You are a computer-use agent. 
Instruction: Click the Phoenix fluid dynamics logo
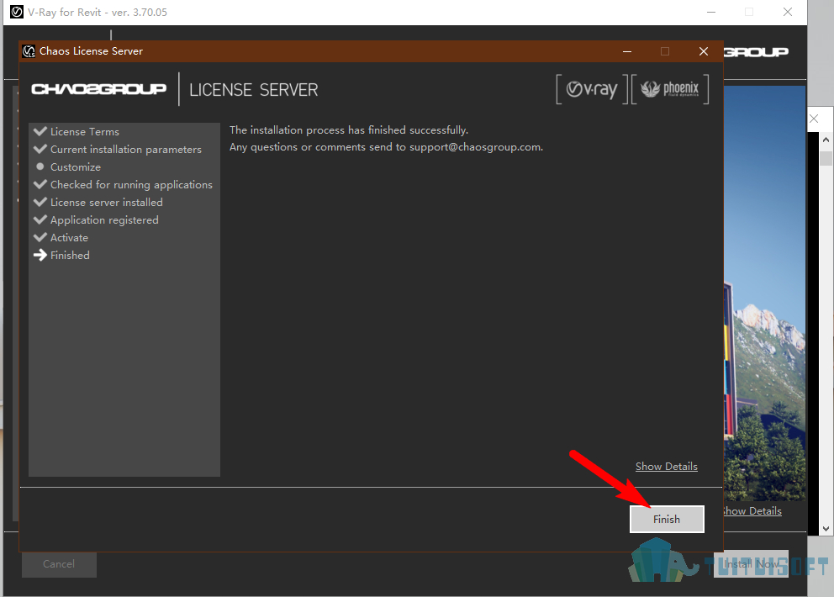pyautogui.click(x=670, y=89)
